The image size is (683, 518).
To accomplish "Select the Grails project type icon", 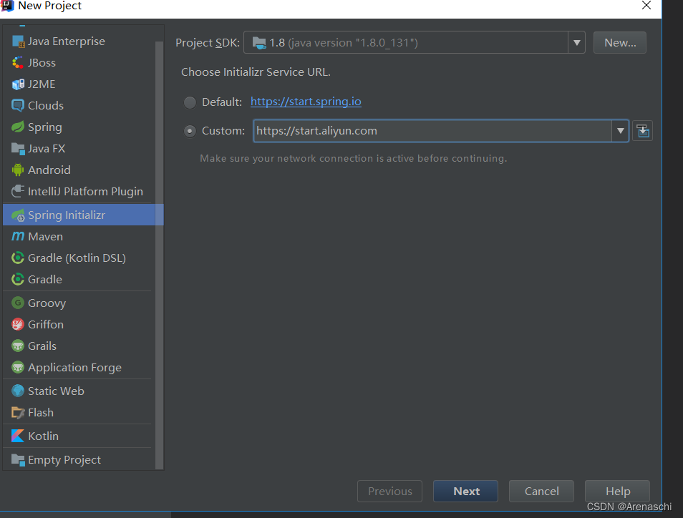I will pos(17,346).
